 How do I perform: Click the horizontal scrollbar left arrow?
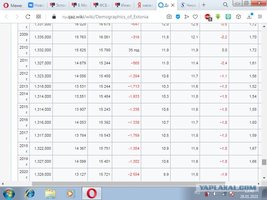tap(3, 184)
